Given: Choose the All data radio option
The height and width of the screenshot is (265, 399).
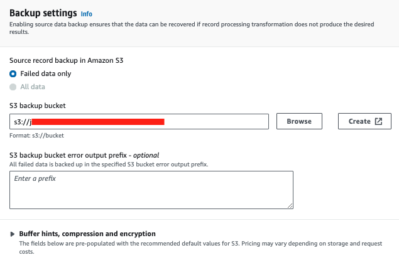Looking at the screenshot, I should [13, 87].
